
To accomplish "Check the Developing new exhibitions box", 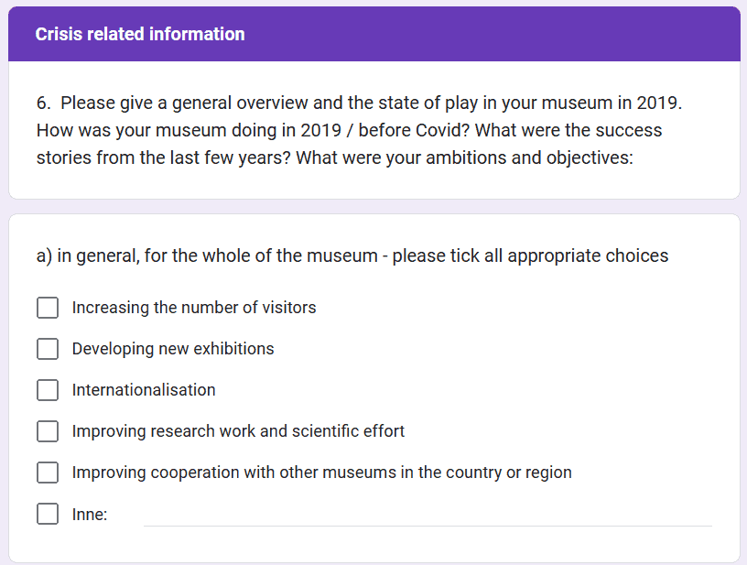I will (48, 349).
